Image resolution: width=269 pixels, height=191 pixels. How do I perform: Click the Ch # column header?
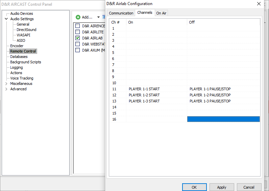[x=118, y=22]
